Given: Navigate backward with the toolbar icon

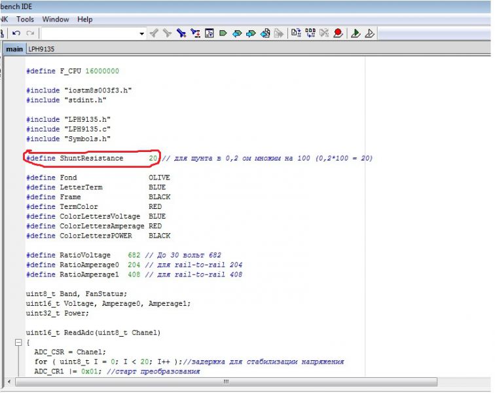Looking at the screenshot, I should [265, 33].
